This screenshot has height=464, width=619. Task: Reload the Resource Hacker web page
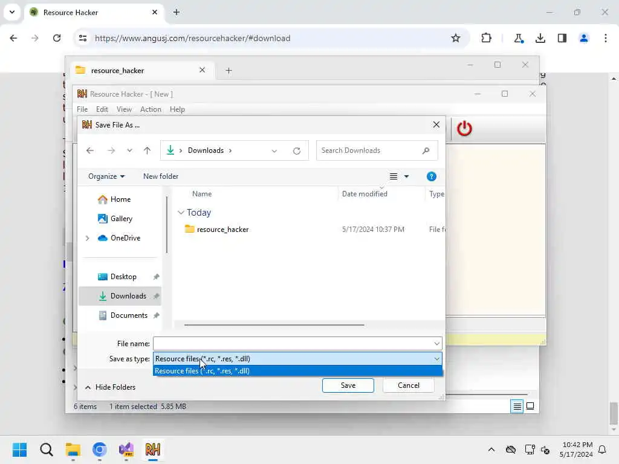pyautogui.click(x=57, y=38)
